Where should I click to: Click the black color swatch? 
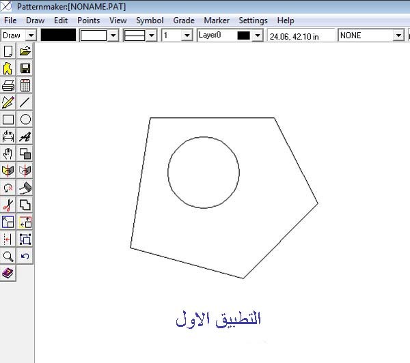point(58,35)
